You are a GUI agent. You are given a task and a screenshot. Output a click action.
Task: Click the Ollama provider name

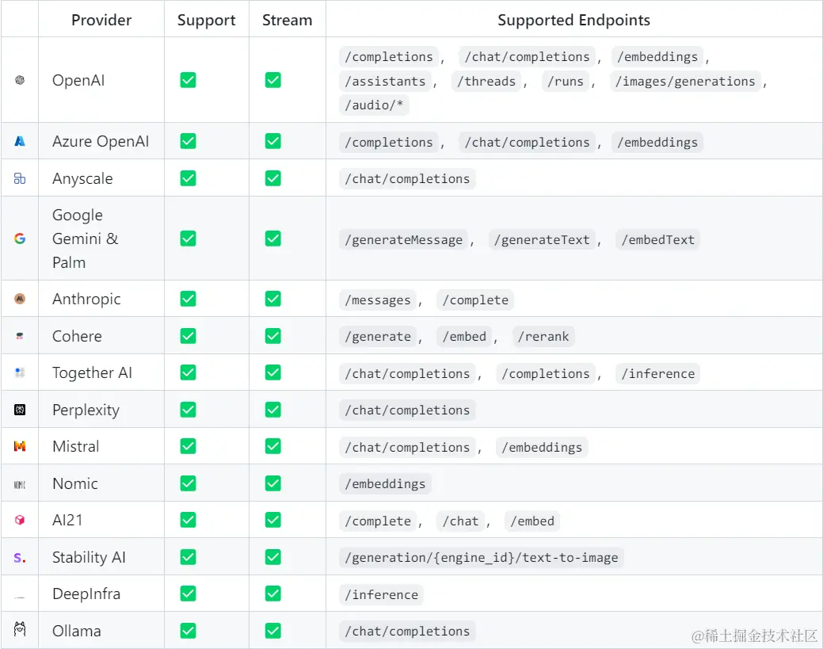click(x=76, y=631)
